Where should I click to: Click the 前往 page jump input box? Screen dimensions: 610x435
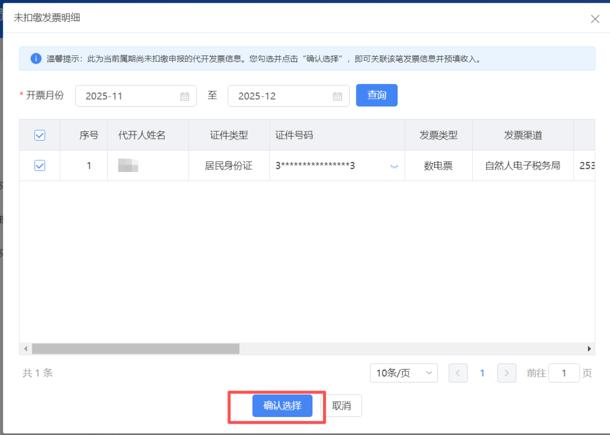pyautogui.click(x=564, y=373)
